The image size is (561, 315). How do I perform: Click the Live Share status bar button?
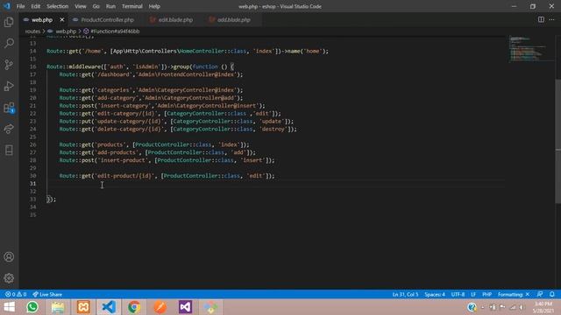[47, 294]
